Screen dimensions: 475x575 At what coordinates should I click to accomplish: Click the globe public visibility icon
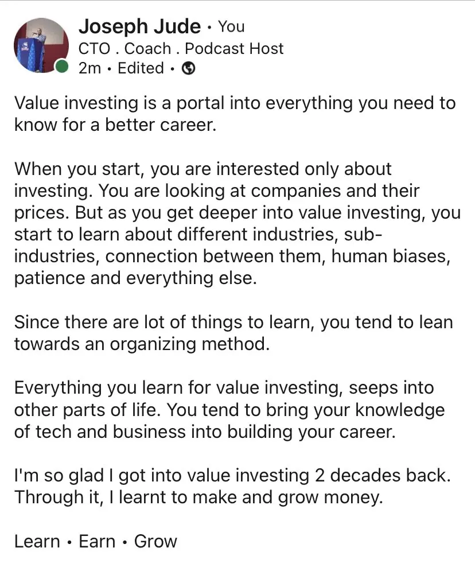click(x=188, y=68)
